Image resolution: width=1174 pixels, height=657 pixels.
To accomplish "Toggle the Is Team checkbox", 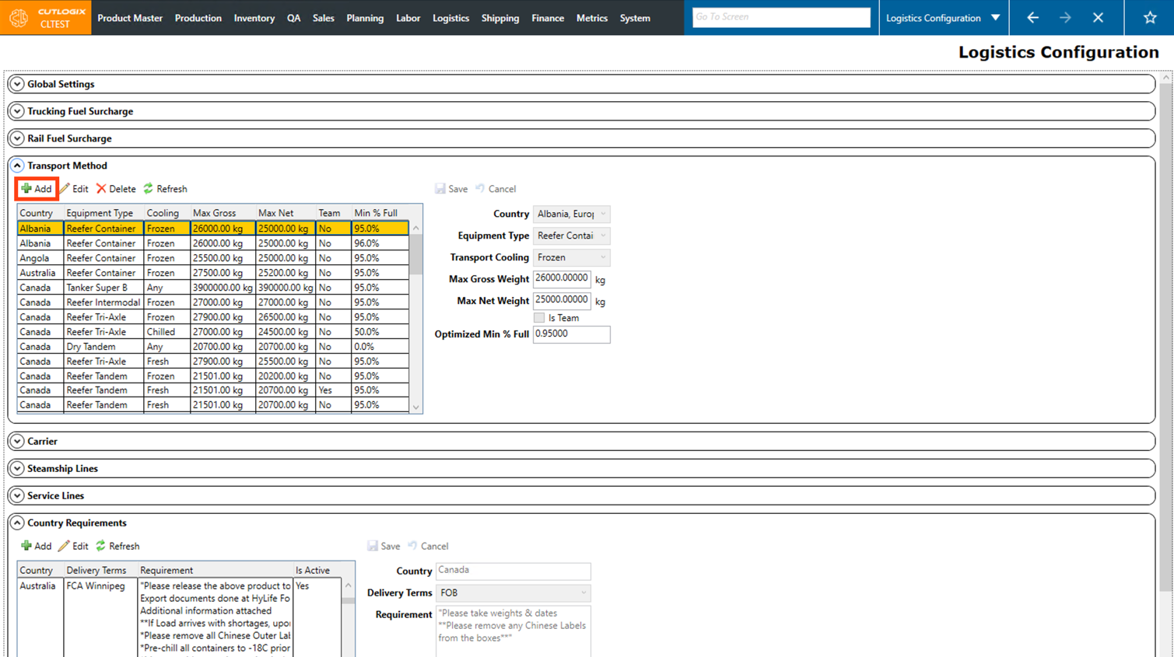I will tap(539, 318).
